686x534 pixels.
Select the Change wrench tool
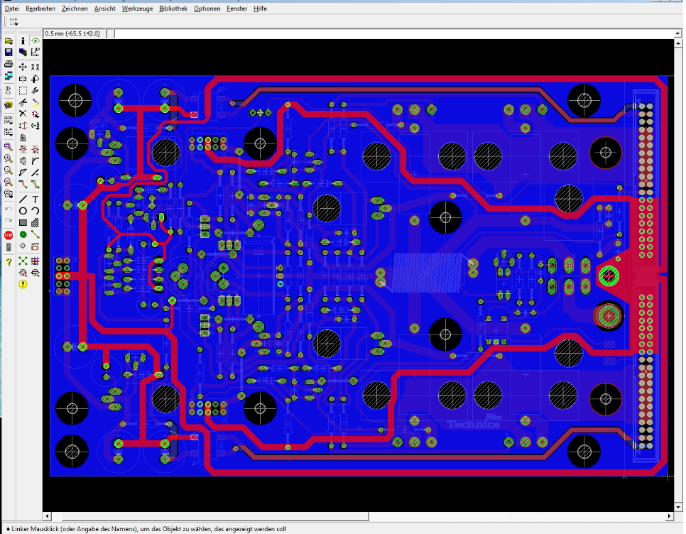pyautogui.click(x=35, y=90)
